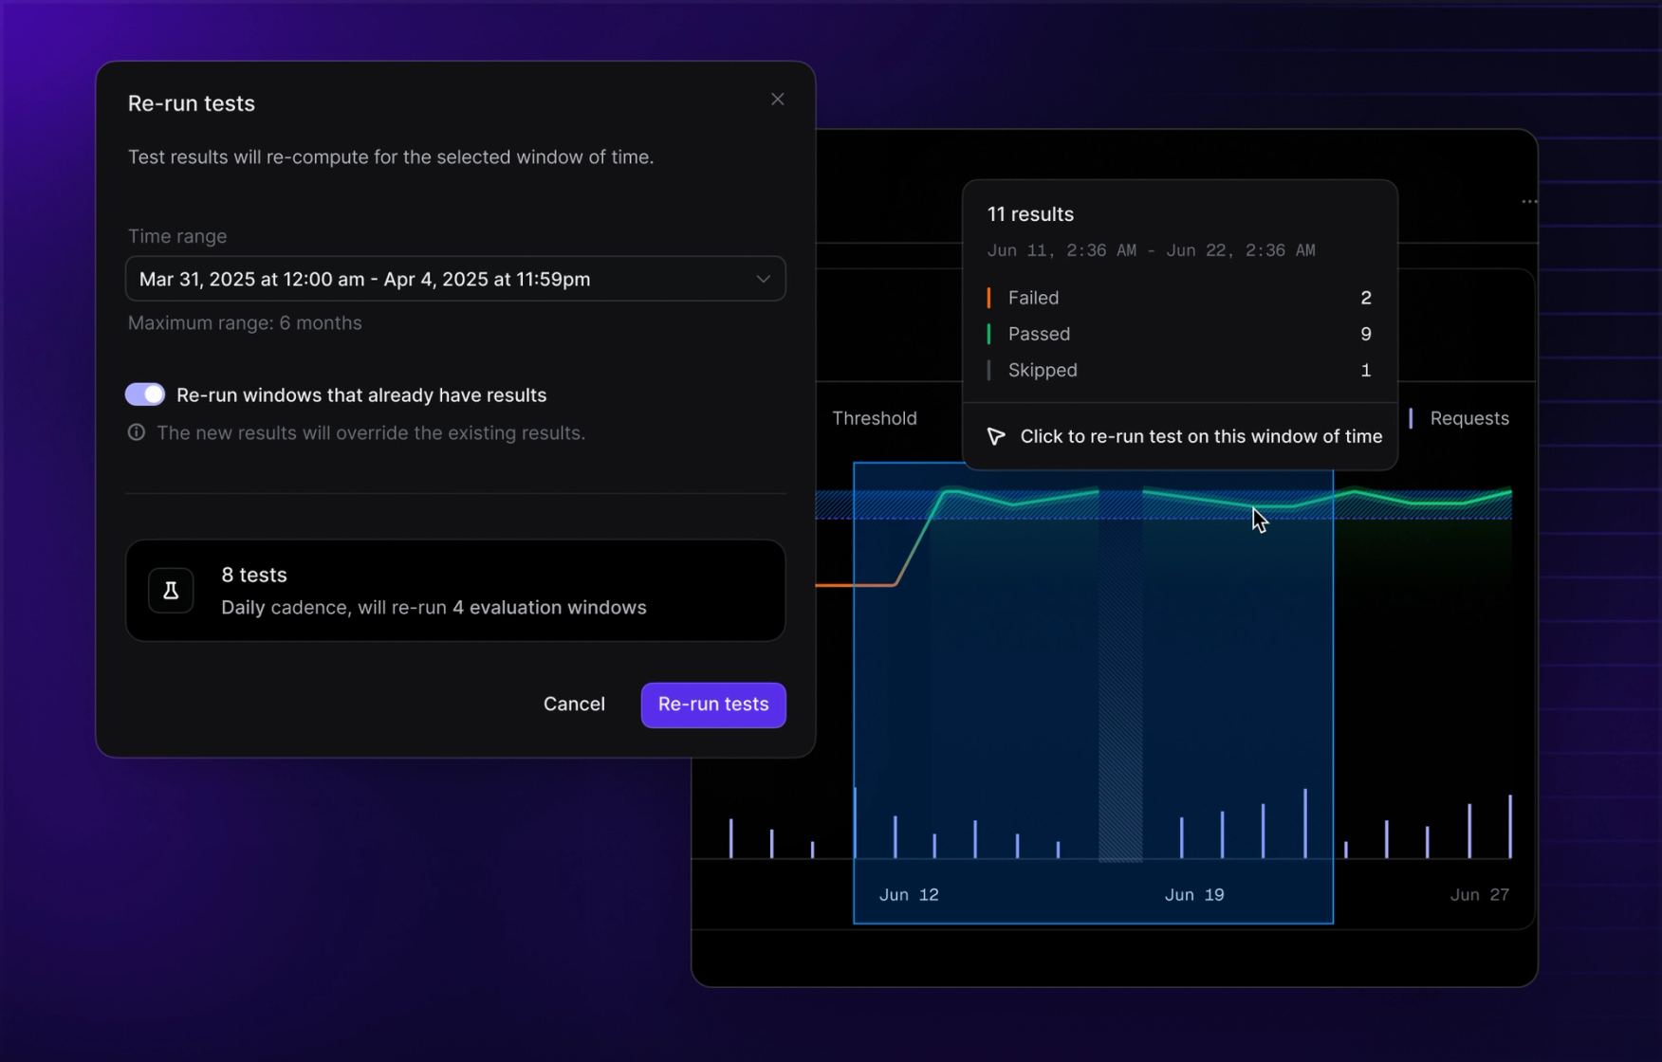Open the Time range dropdown
The image size is (1662, 1062).
tap(455, 279)
